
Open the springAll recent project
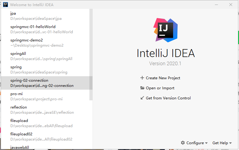pyautogui.click(x=45, y=56)
